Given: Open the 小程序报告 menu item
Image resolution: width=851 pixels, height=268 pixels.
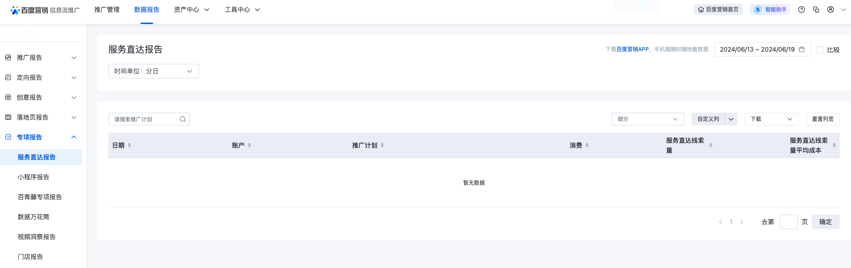Looking at the screenshot, I should (34, 177).
